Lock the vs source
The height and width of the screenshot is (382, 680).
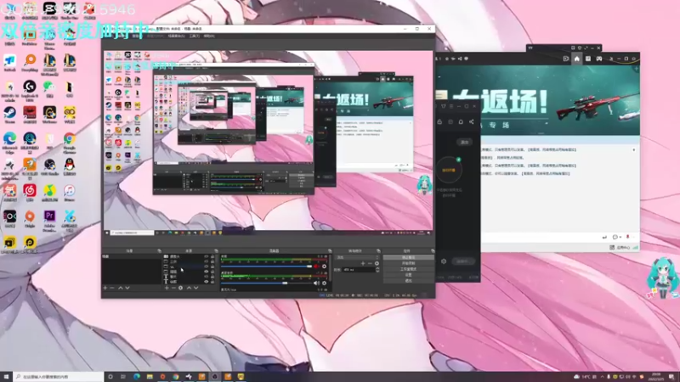pyautogui.click(x=212, y=267)
